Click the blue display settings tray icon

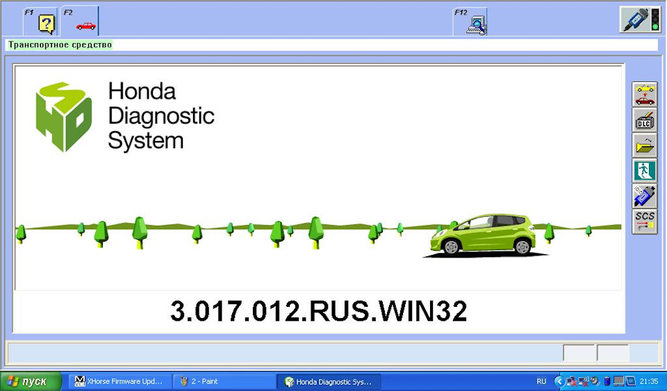click(630, 381)
